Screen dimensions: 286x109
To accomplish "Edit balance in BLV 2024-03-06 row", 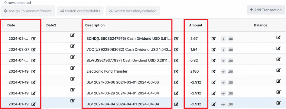I will click(278, 81).
